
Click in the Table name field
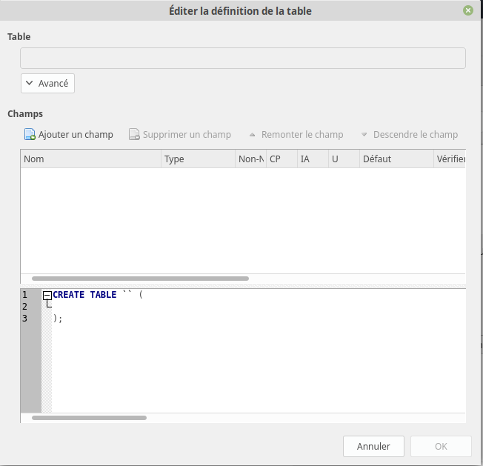click(242, 59)
